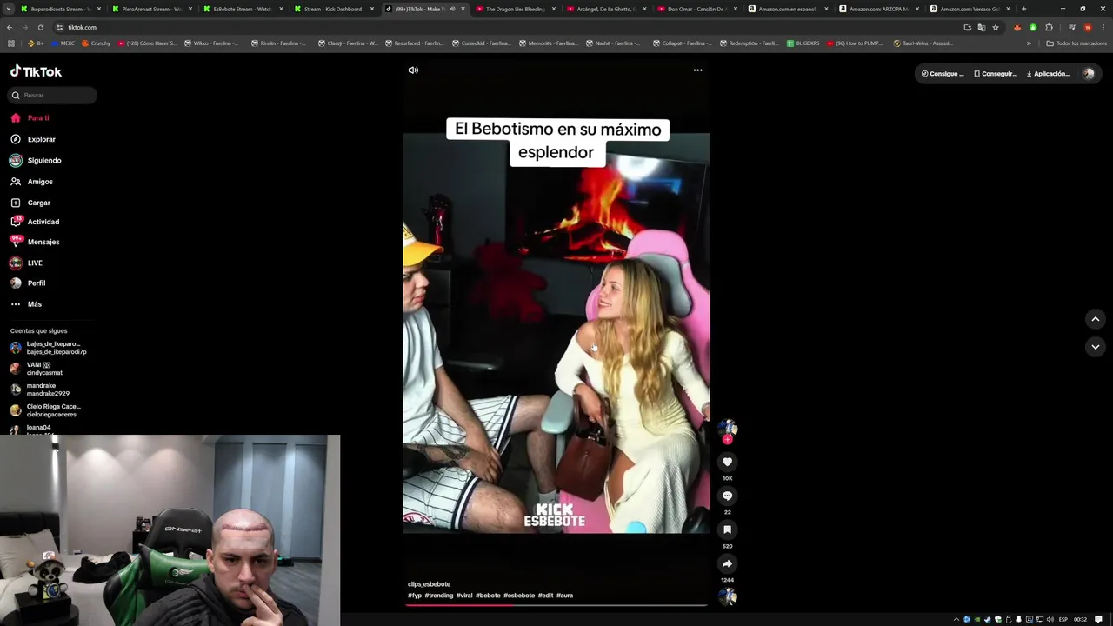
Task: Open a new browser tab
Action: point(1023,9)
